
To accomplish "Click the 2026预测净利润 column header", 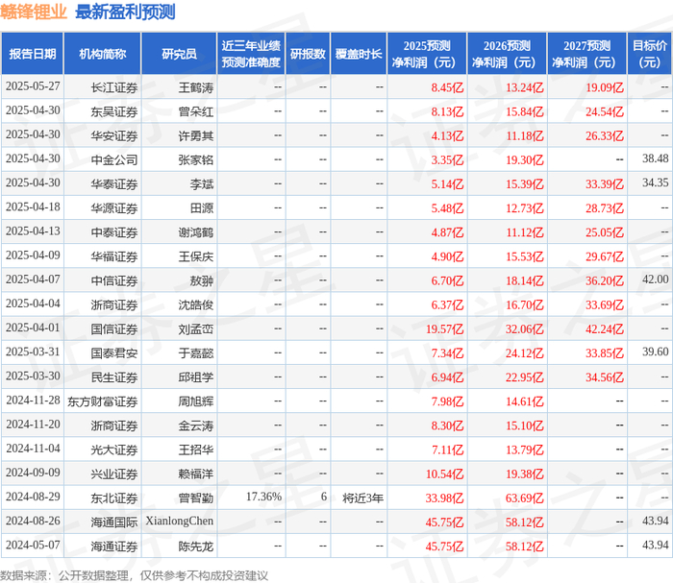I will (x=507, y=54).
